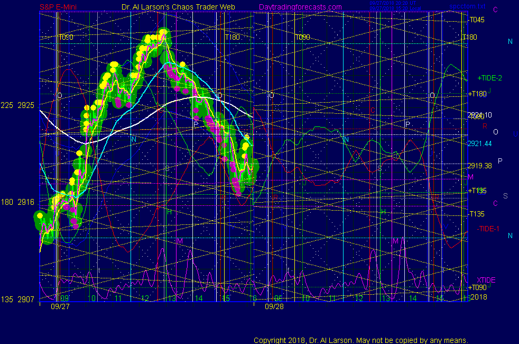
Task: Click the -T135 line label
Action: (x=476, y=214)
